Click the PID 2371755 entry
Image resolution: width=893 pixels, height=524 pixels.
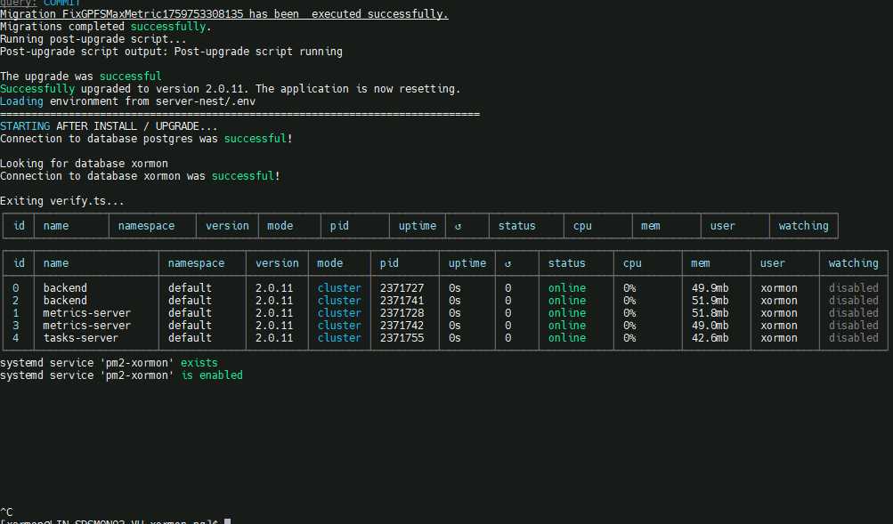tap(402, 338)
